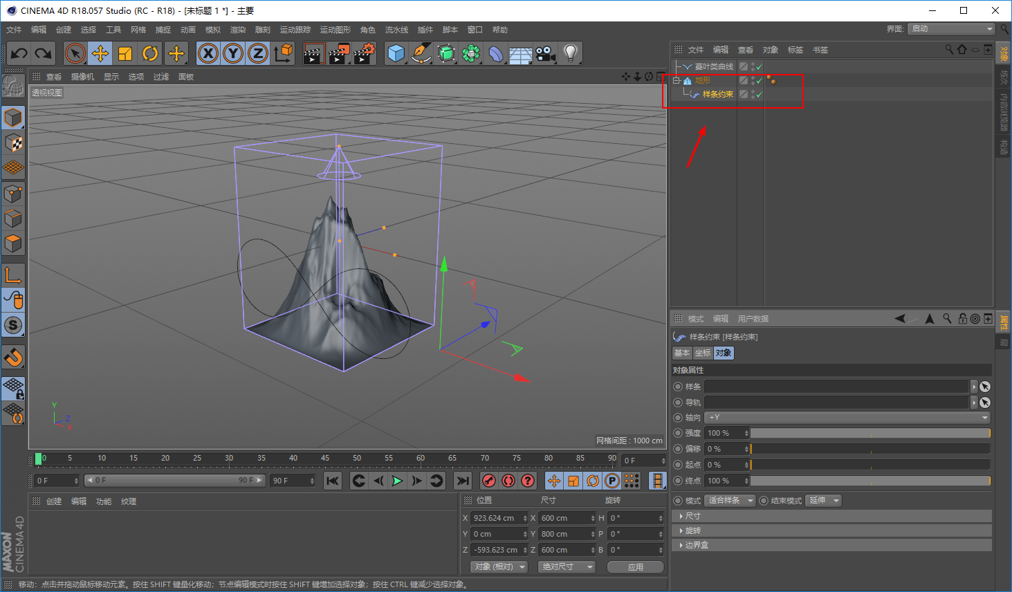1012x592 pixels.
Task: Click the 应用 apply button
Action: click(636, 567)
